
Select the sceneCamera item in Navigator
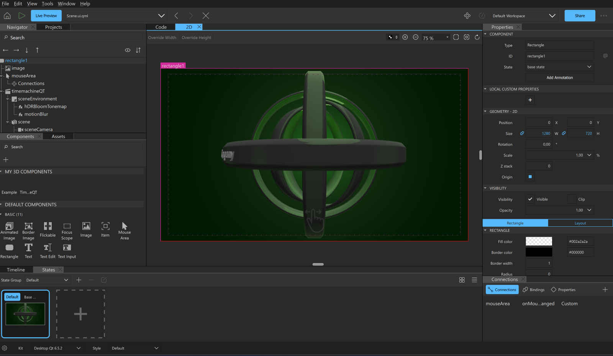tap(38, 130)
